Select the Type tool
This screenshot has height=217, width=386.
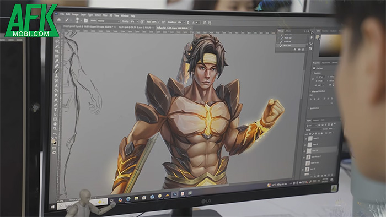(55, 110)
